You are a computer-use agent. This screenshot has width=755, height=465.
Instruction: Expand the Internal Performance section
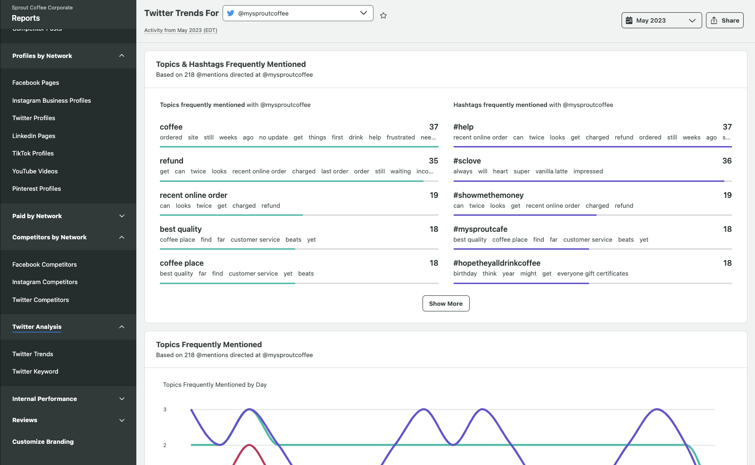click(x=122, y=399)
